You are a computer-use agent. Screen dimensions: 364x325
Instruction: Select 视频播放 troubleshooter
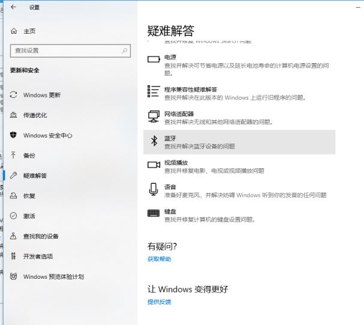176,163
